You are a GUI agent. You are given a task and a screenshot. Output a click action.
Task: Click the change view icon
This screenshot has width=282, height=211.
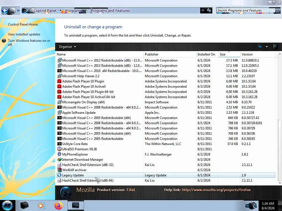coord(260,47)
